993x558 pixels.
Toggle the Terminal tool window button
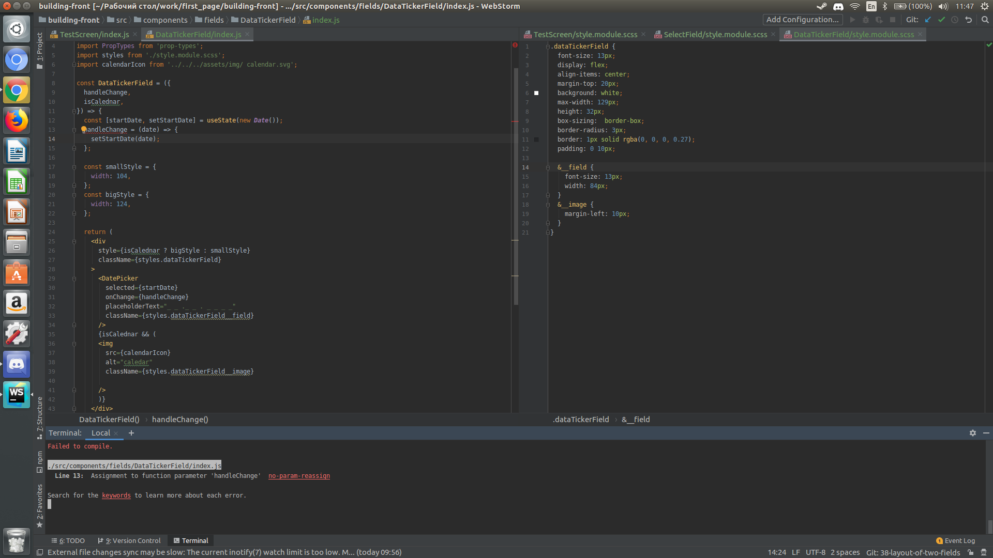191,540
